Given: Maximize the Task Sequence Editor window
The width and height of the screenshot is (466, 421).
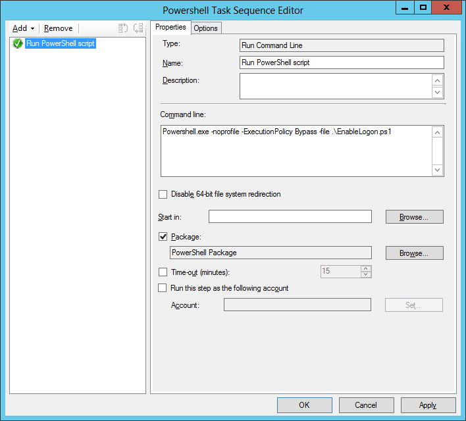Looking at the screenshot, I should tap(423, 7).
